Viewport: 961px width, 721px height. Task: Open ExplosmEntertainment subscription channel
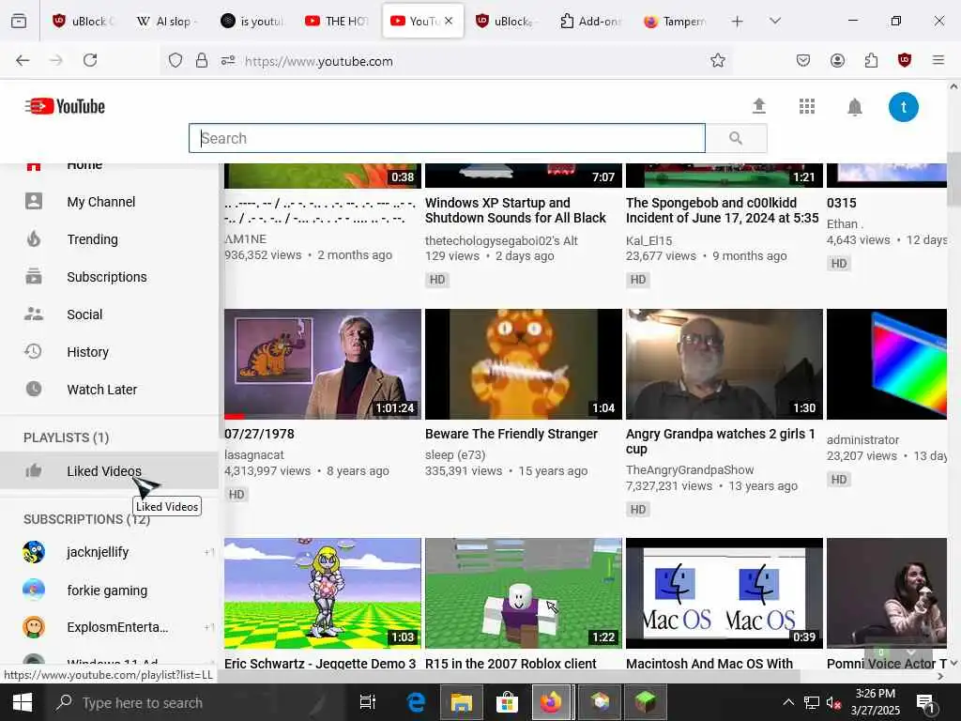pos(117,627)
